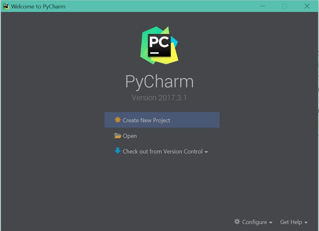Expand the Configure dropdown arrow

pyautogui.click(x=271, y=223)
